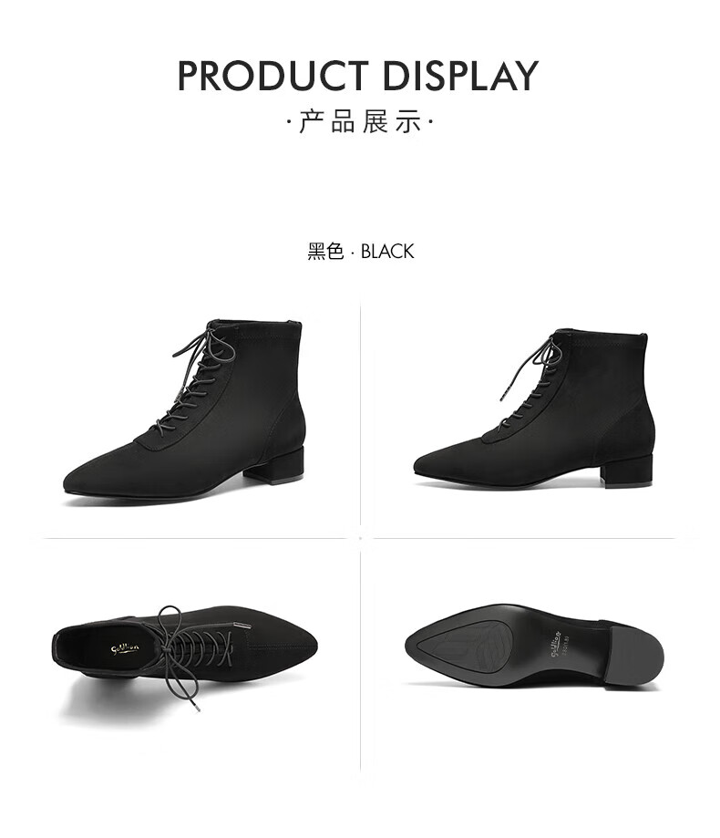Viewport: 720px width, 838px height.
Task: Select the 产品展示 subtitle text
Action: pyautogui.click(x=359, y=121)
